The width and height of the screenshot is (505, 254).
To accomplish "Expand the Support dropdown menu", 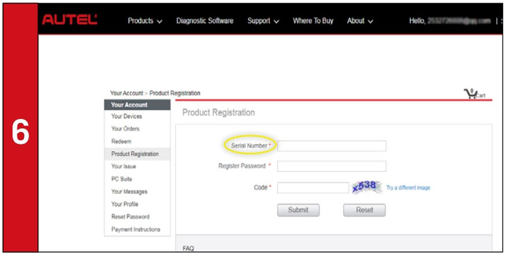I will click(263, 21).
